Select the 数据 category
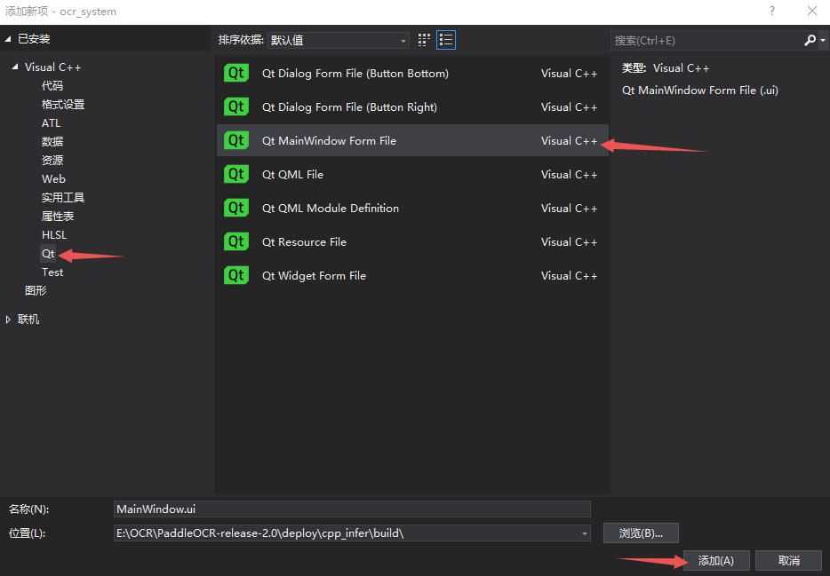The image size is (830, 576). [x=52, y=142]
